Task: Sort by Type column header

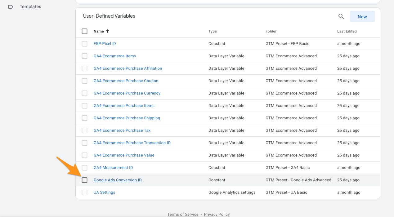Action: [213, 31]
